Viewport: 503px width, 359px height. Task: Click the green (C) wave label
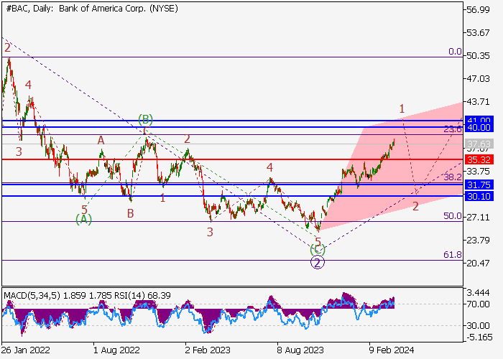[318, 250]
